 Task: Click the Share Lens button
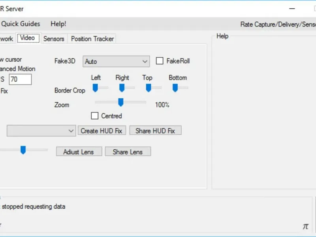coord(128,152)
